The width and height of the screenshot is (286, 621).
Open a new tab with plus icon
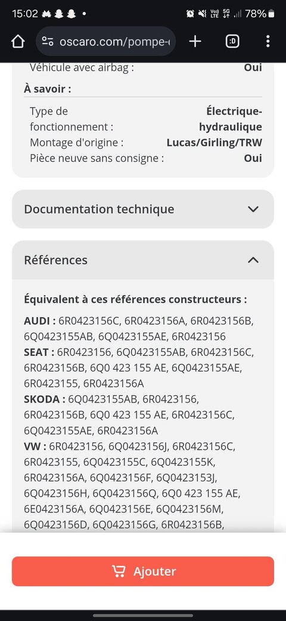click(195, 41)
